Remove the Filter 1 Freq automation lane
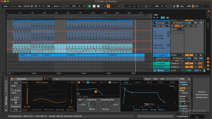 (168, 45)
